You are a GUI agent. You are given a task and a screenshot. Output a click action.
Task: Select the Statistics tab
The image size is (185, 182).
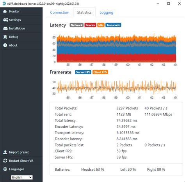(84, 12)
